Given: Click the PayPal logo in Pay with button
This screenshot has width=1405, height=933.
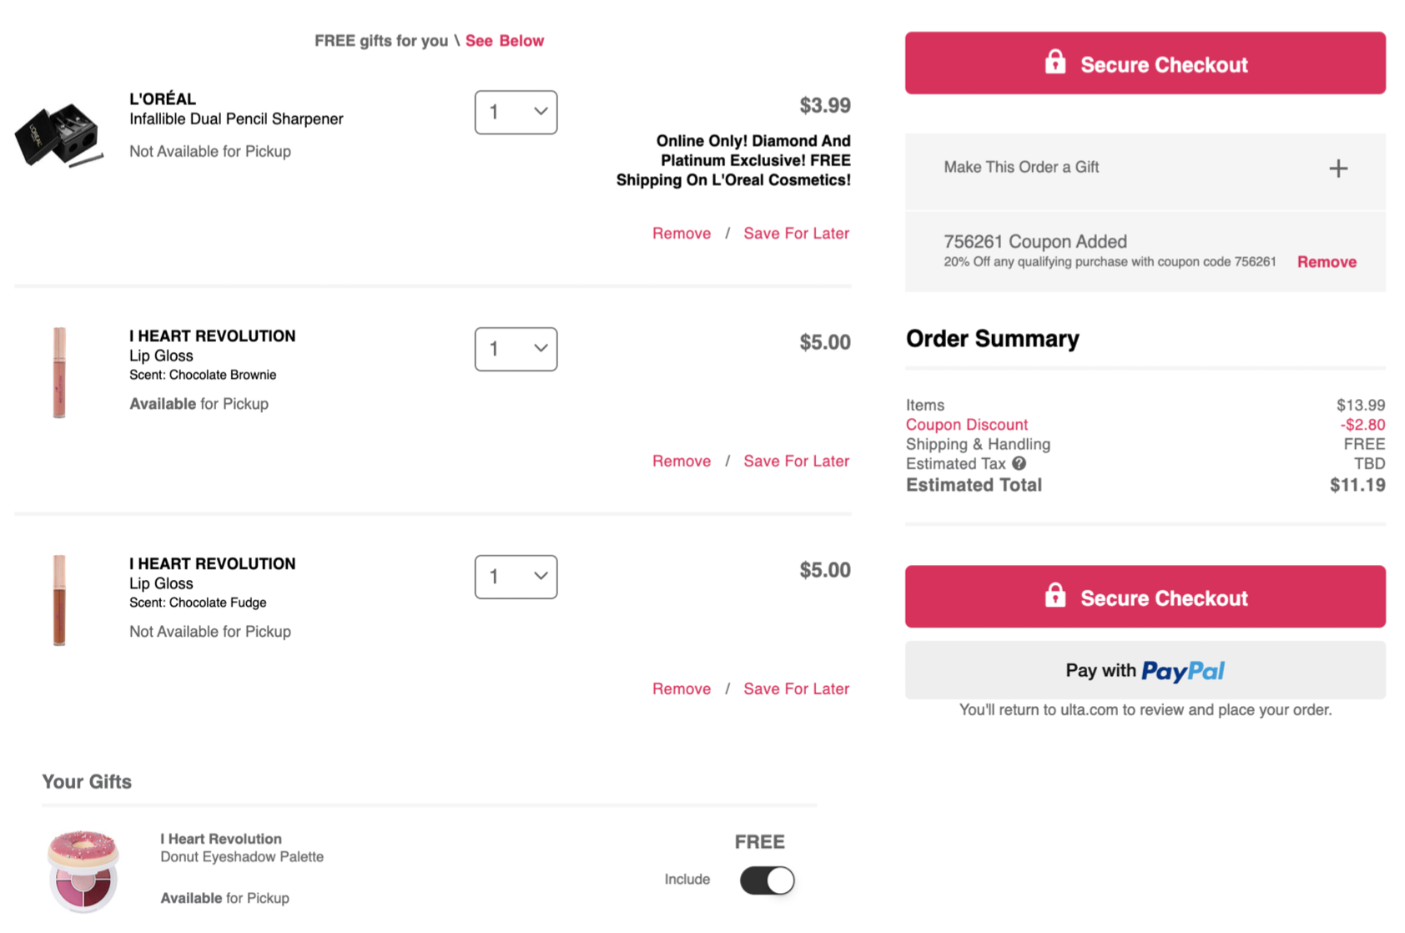Looking at the screenshot, I should pyautogui.click(x=1182, y=671).
